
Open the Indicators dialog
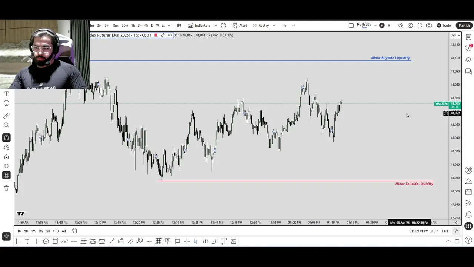199,26
